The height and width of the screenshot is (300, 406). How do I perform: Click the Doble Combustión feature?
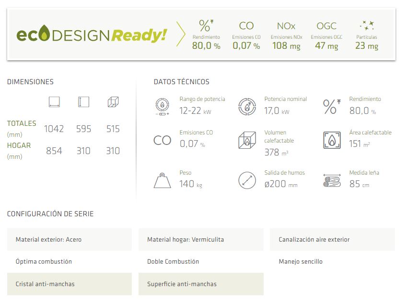[173, 262]
